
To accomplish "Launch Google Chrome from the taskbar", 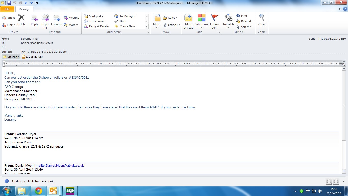I will (x=38, y=191).
